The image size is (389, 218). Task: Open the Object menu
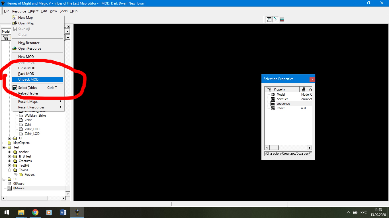pyautogui.click(x=33, y=11)
